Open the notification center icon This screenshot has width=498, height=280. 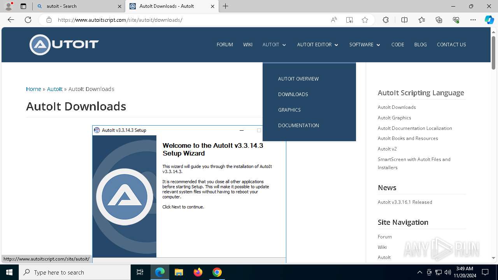tap(485, 272)
